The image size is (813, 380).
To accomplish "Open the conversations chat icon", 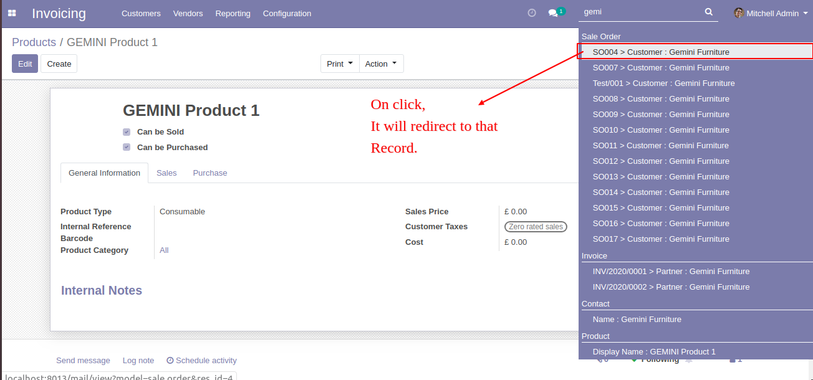I will 552,13.
